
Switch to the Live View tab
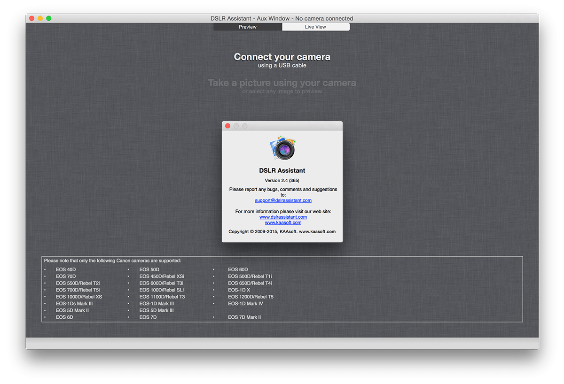click(x=315, y=27)
